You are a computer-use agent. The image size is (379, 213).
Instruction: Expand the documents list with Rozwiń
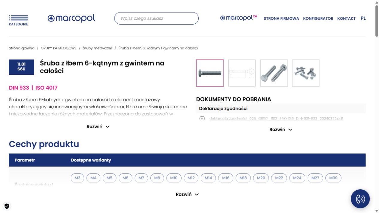(281, 130)
